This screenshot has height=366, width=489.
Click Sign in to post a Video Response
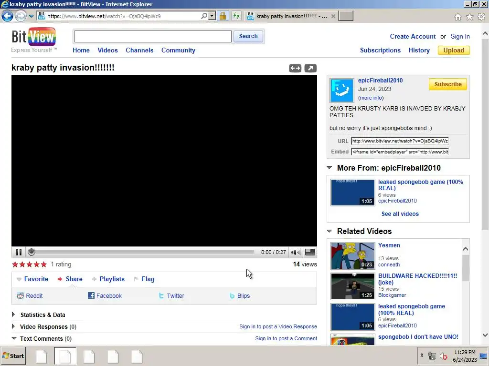pyautogui.click(x=278, y=326)
